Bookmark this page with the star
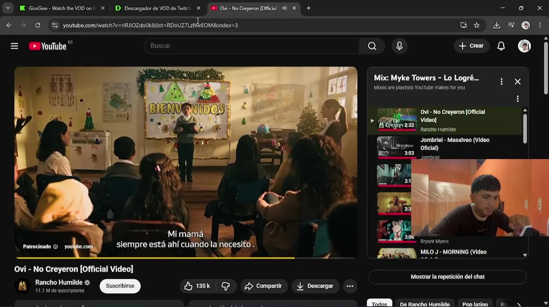 (477, 25)
